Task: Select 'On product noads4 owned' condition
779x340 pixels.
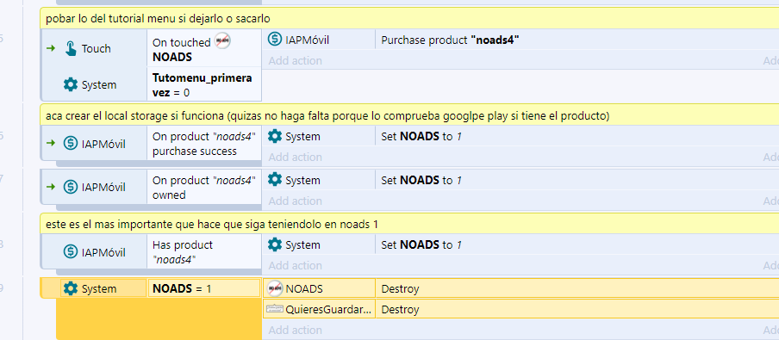Action: pyautogui.click(x=204, y=187)
